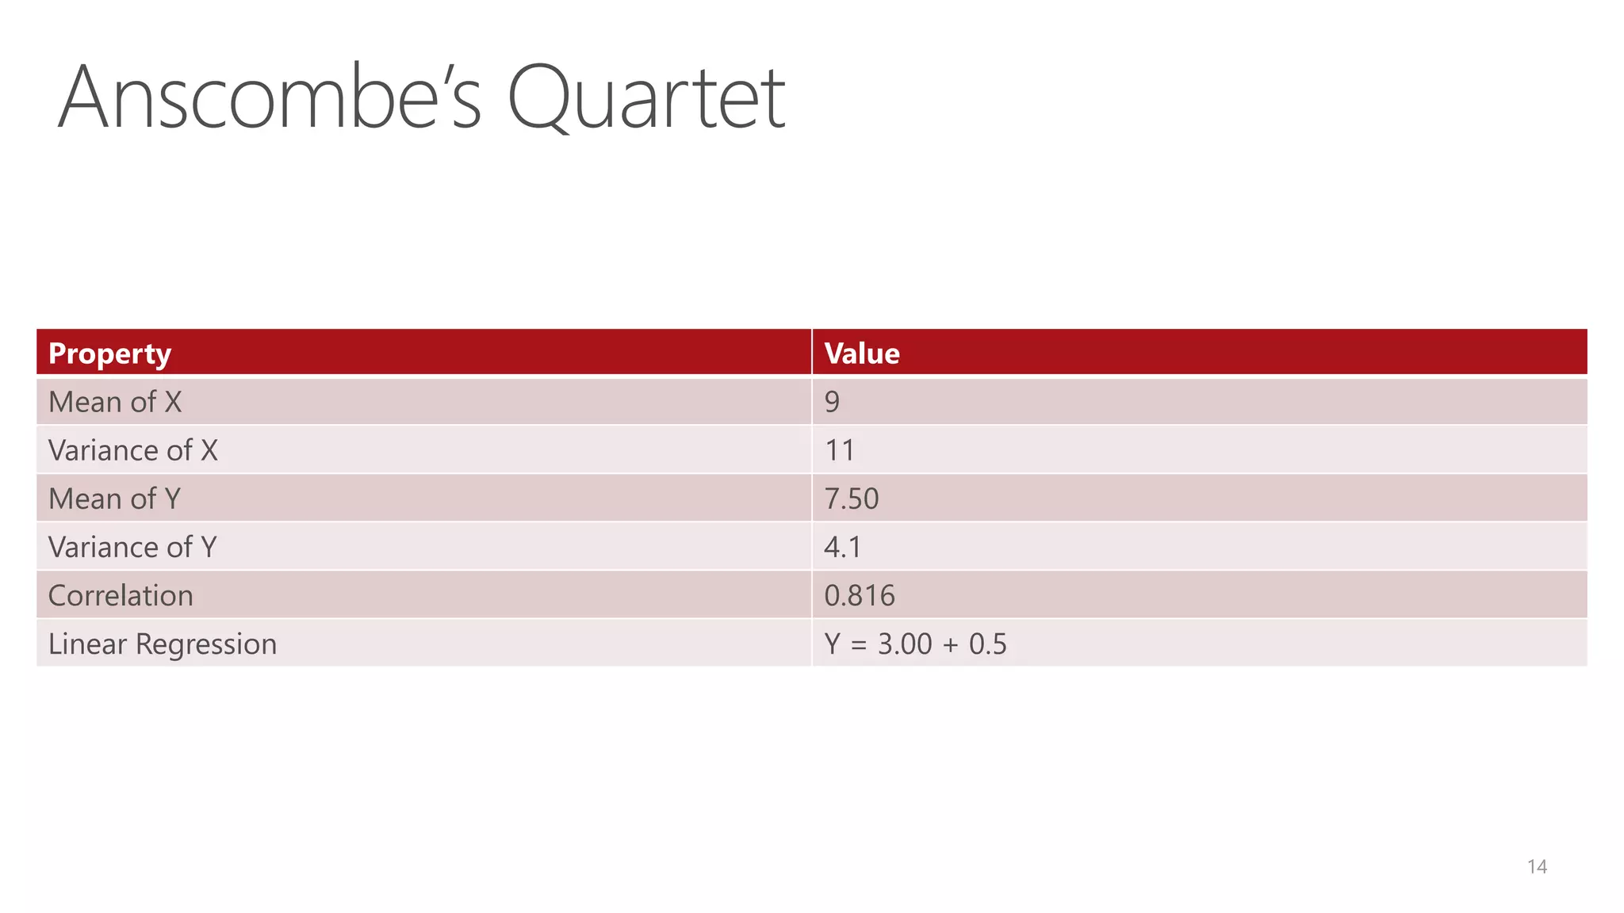Click the Correlation row label
The width and height of the screenshot is (1624, 913).
[x=121, y=595]
